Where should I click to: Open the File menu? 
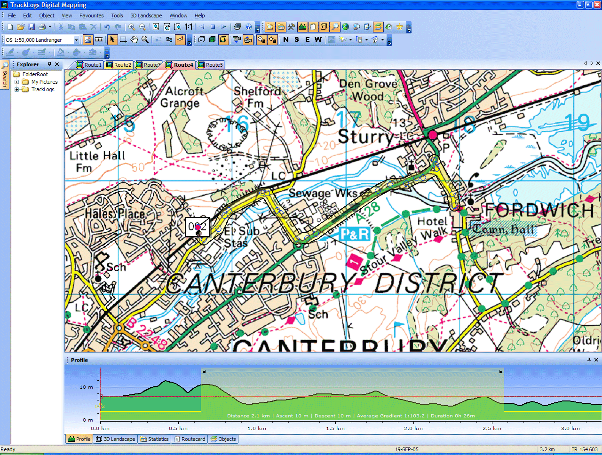(x=12, y=16)
